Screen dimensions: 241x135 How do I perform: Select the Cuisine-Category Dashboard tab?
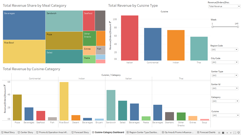[108, 132]
